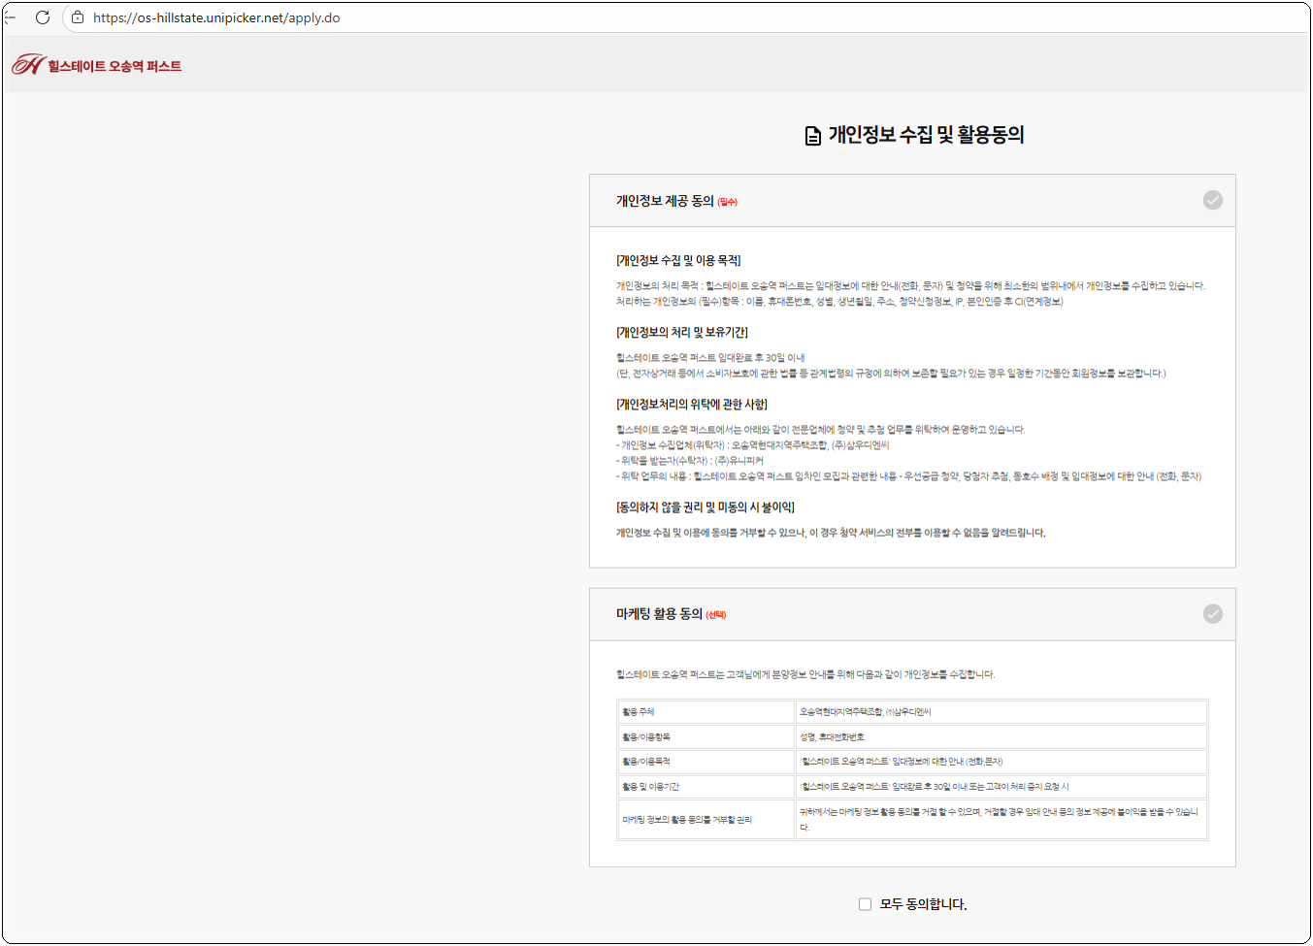This screenshot has width=1313, height=946.
Task: Click the 개인정보 제공 동의 section title
Action: pyautogui.click(x=665, y=201)
